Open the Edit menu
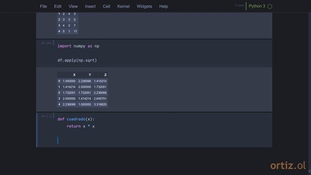311x175 pixels. click(x=58, y=6)
